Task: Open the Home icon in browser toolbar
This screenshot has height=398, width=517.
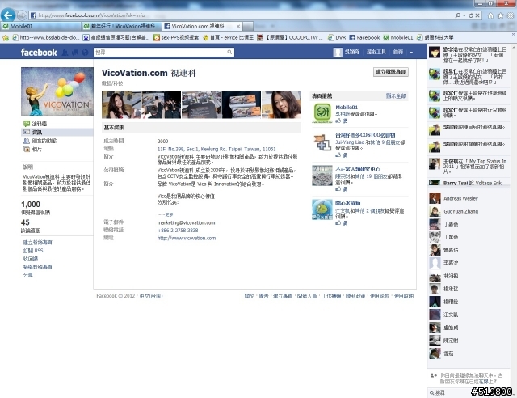Action: (x=490, y=15)
